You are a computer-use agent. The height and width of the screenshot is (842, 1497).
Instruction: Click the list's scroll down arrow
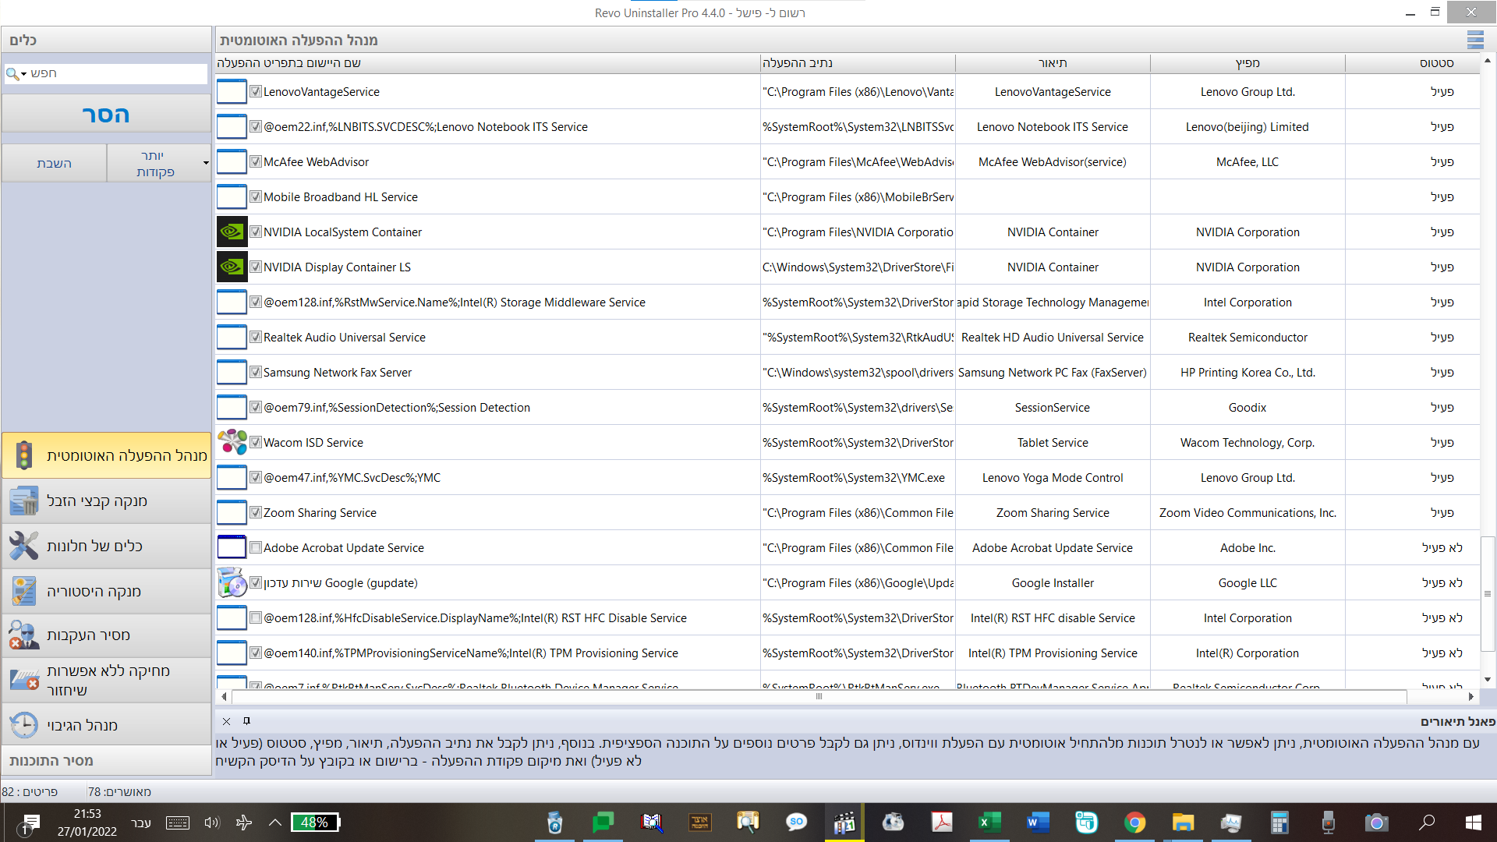1488,680
